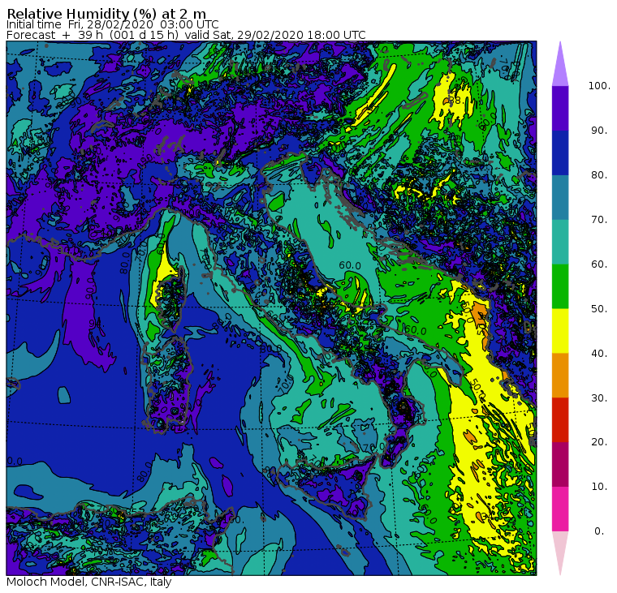The width and height of the screenshot is (617, 593).
Task: Click the magenta 0–10 colorbar segment
Action: click(560, 509)
